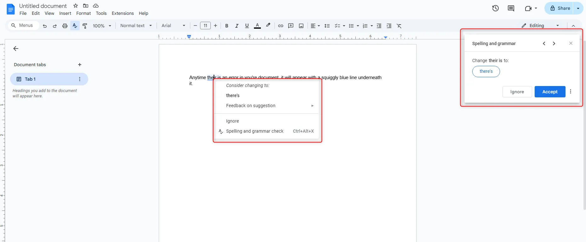Open the text alignment dropdown
Viewport: 586px width, 242px height.
(x=315, y=26)
